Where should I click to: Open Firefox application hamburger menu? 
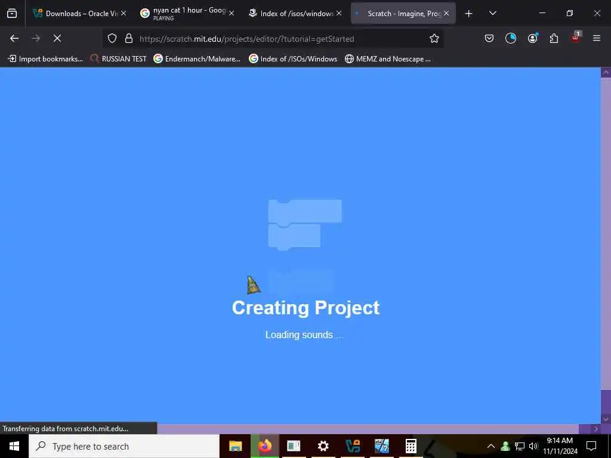(x=597, y=38)
